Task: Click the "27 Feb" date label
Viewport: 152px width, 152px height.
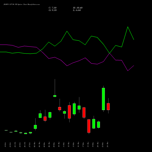Action: tap(30, 145)
